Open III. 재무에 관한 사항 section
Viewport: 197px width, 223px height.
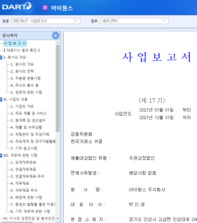pyautogui.click(x=20, y=155)
